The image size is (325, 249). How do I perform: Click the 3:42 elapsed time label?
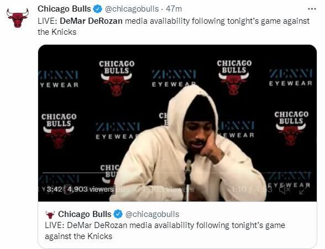[x=55, y=189]
